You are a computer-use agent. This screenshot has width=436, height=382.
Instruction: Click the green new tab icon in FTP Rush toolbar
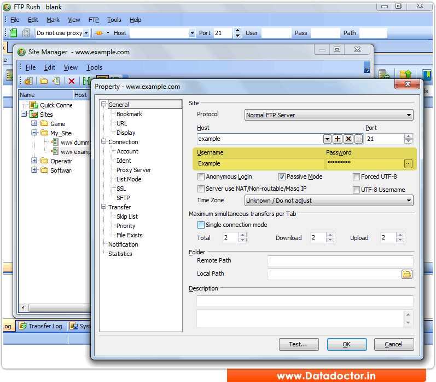click(x=13, y=33)
